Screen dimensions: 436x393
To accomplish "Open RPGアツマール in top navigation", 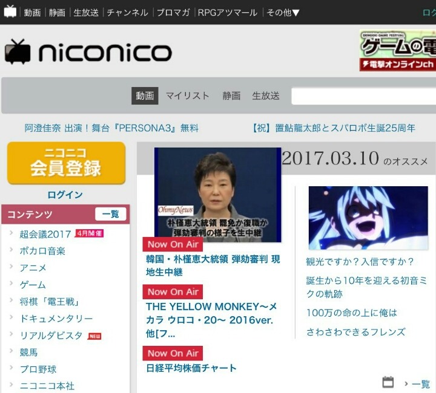I will [228, 13].
